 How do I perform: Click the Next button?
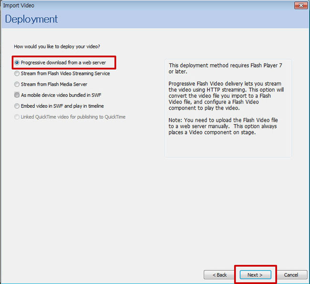tap(255, 275)
